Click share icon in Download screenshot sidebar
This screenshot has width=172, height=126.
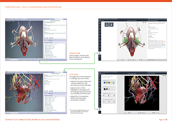coord(100,50)
